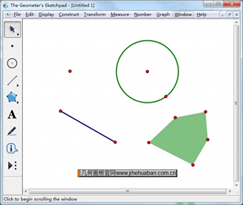Select the Straightedge segment tool
The width and height of the screenshot is (243, 205).
12,80
